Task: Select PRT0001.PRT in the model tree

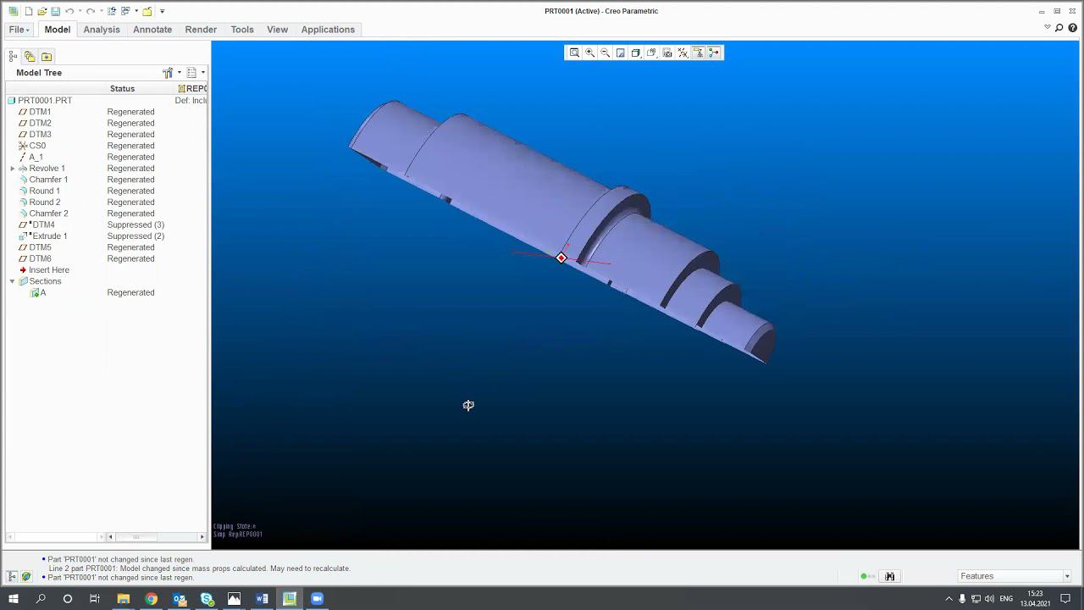Action: point(45,101)
